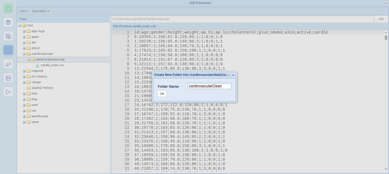Close the Create New Folder dialog
This screenshot has height=174, width=389.
pyautogui.click(x=233, y=75)
